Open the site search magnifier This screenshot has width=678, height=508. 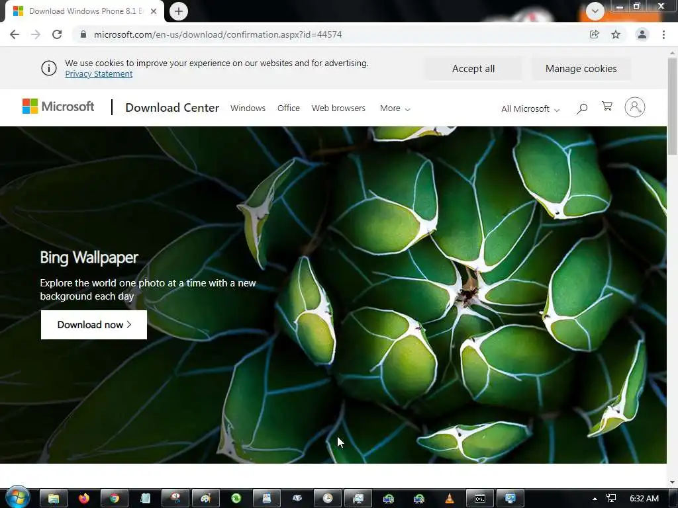(x=582, y=108)
